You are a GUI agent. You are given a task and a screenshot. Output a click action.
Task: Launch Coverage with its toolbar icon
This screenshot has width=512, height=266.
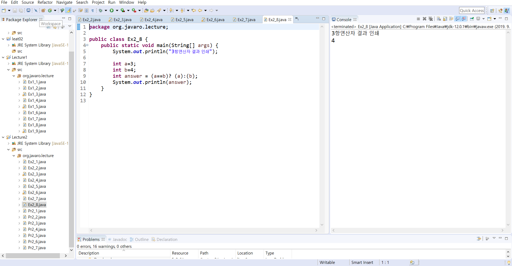(x=123, y=10)
